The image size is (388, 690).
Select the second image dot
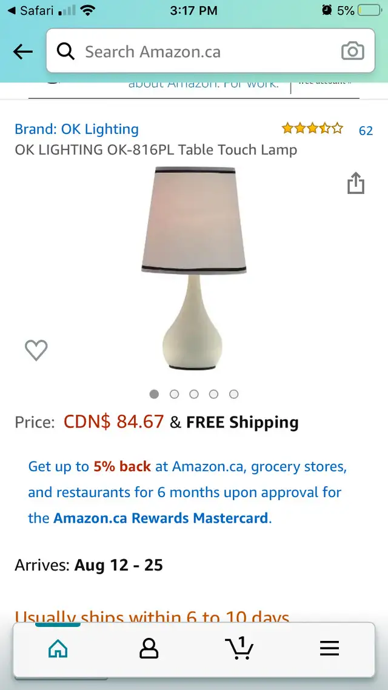(x=174, y=394)
